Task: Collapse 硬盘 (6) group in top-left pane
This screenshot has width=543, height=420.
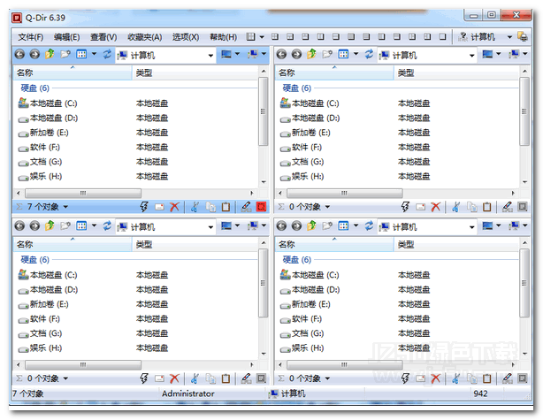Action: [34, 88]
